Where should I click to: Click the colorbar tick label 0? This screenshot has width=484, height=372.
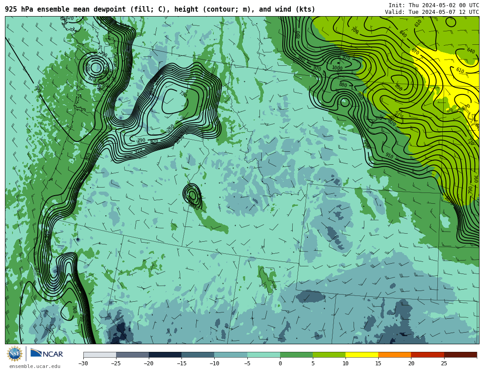(x=280, y=363)
